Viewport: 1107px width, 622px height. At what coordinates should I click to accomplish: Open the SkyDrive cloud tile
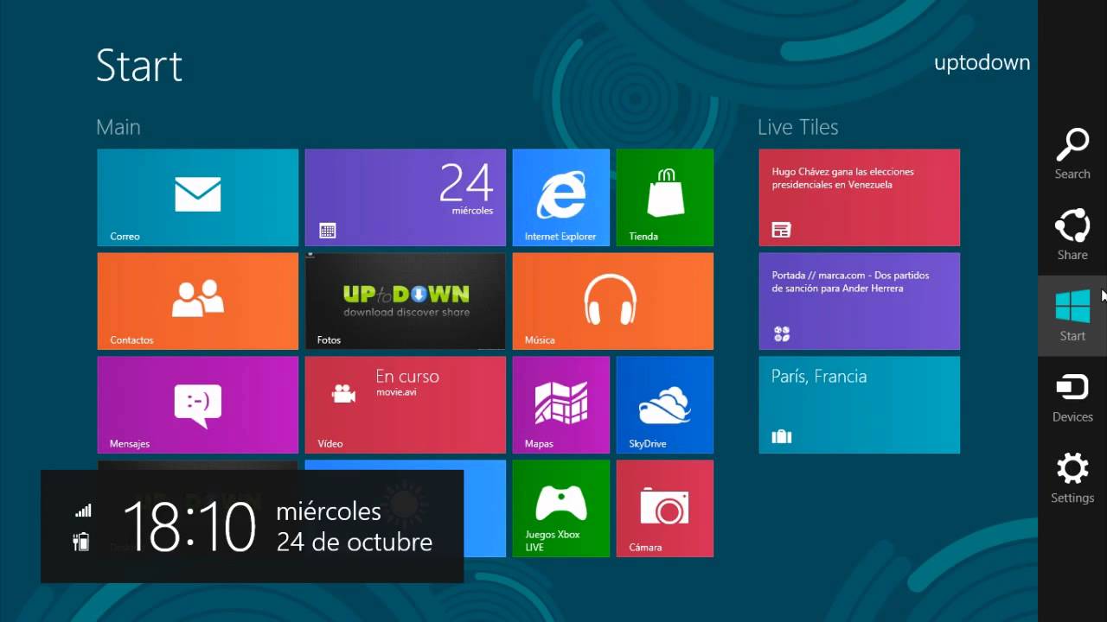tap(664, 404)
